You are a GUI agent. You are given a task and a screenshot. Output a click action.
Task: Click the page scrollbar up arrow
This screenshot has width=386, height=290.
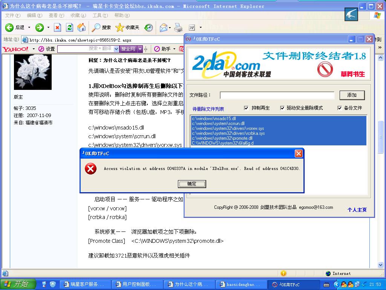(x=380, y=58)
